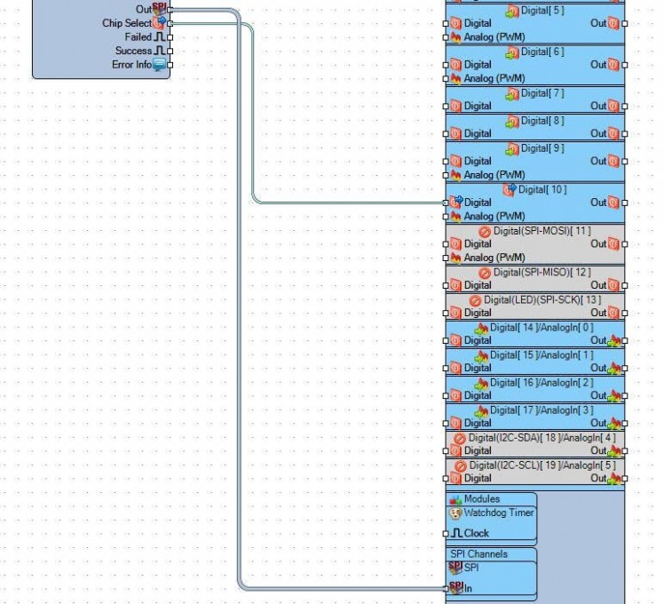This screenshot has height=604, width=664.
Task: Click the header icon of Digital[ 14 ]/AnalogIn[ 0 ]
Action: (481, 328)
